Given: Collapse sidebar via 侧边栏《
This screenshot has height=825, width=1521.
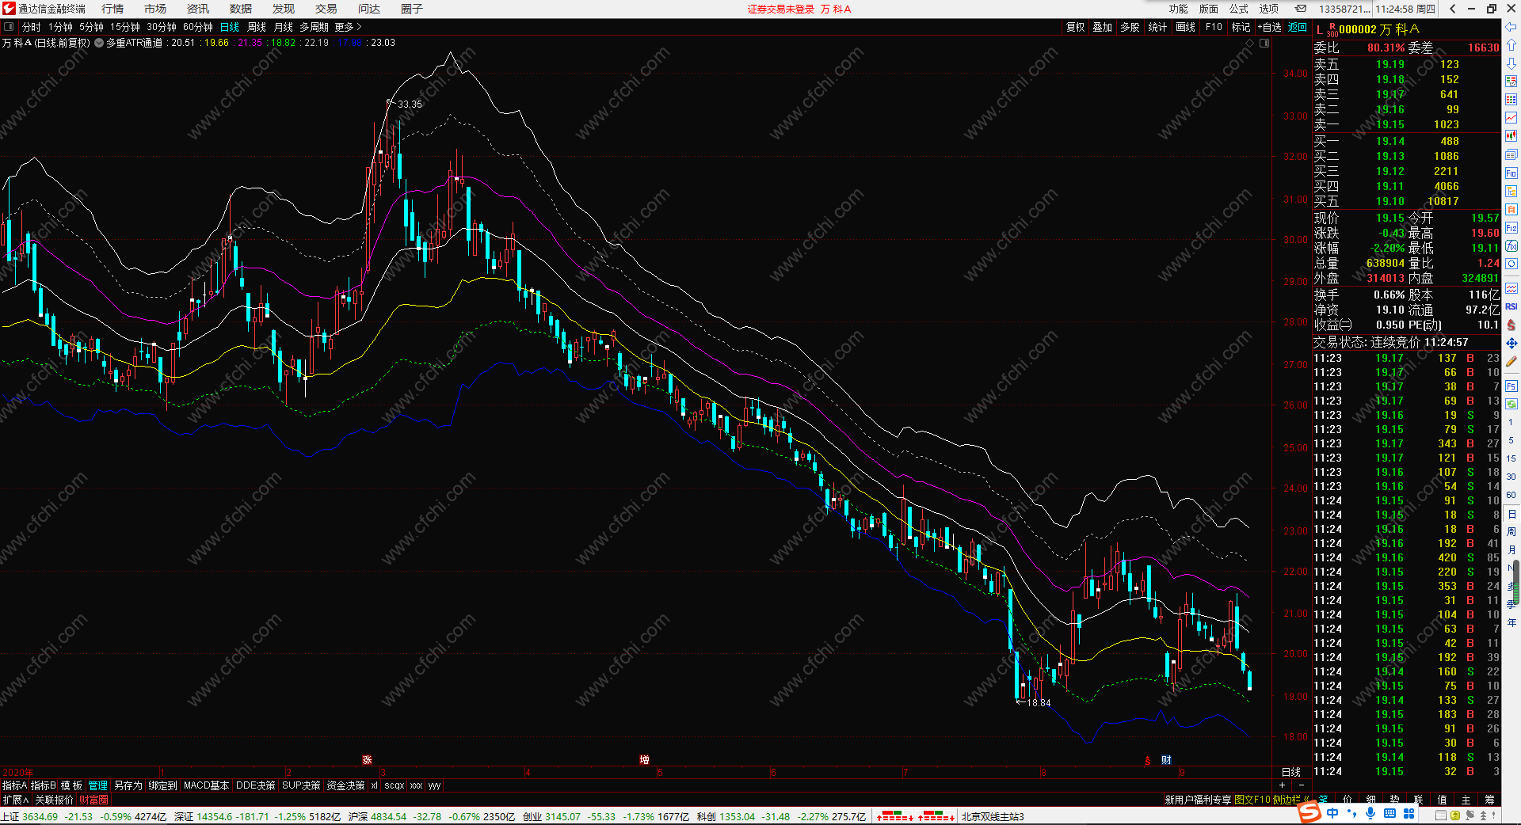Looking at the screenshot, I should click(1292, 800).
